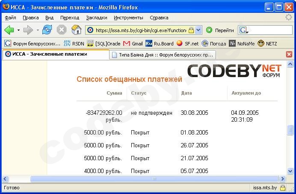Click the horizontal scrollbar right arrow
This screenshot has height=194, width=296.
tap(282, 179)
